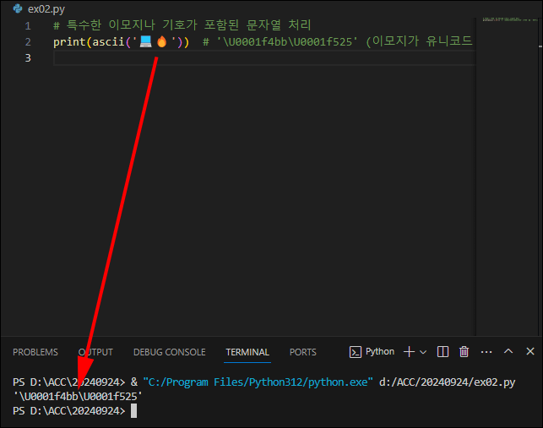Maximize panel size with up chevron

coord(508,351)
